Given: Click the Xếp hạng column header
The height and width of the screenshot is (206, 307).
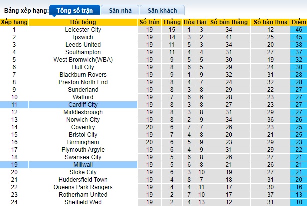Looking at the screenshot, I should pyautogui.click(x=14, y=22).
